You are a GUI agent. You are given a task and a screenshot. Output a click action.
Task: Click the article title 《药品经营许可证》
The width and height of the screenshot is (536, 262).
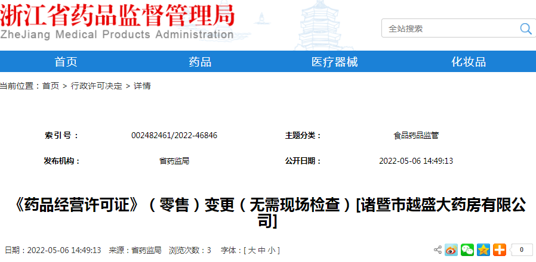click(x=268, y=213)
